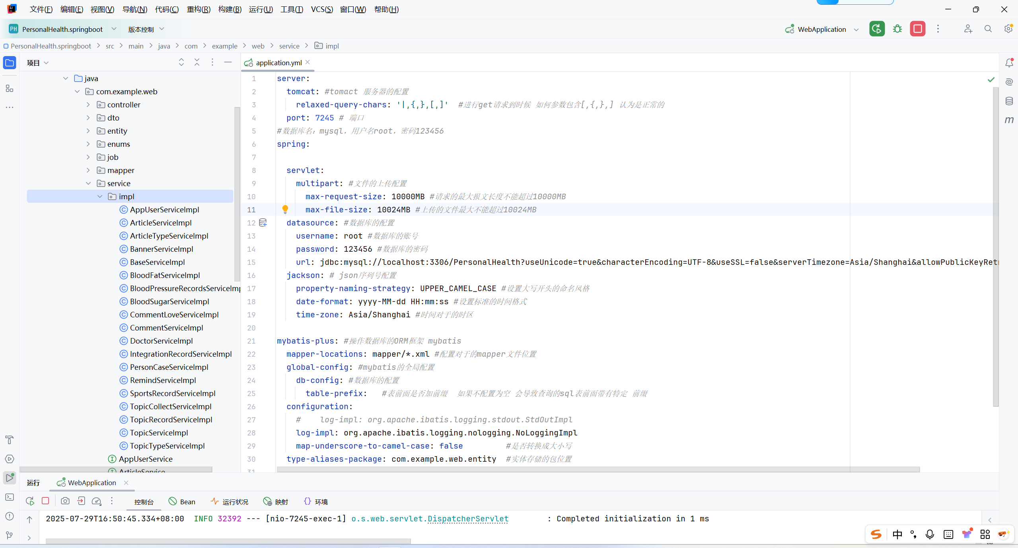Switch to the 映射 tab

pyautogui.click(x=276, y=501)
